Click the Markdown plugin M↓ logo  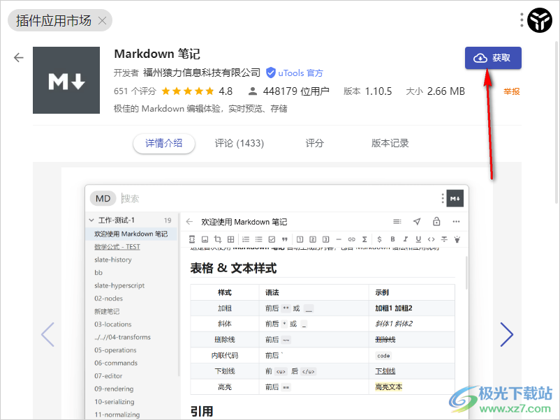click(66, 80)
